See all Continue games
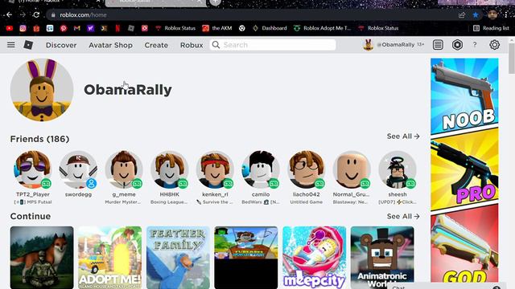 click(403, 216)
